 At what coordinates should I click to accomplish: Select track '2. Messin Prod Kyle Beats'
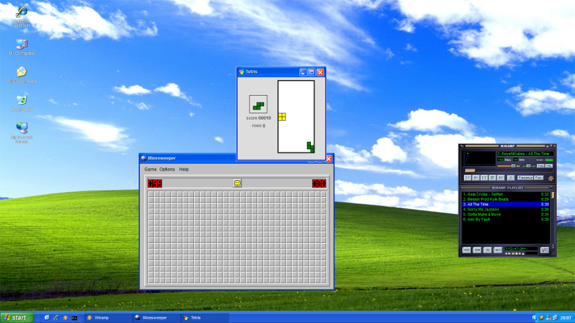[506, 199]
